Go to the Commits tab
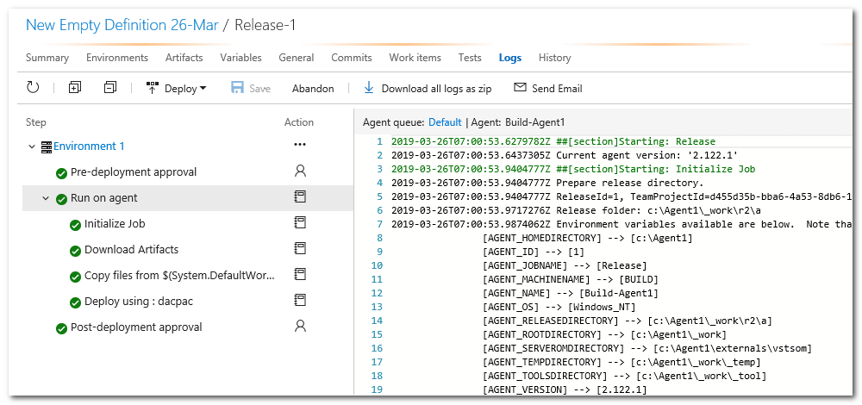 (352, 58)
